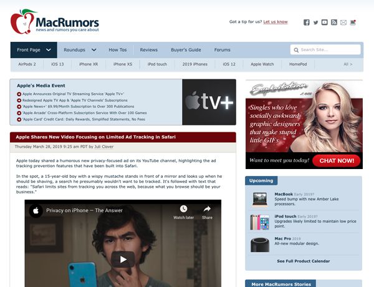
Task: Open the iPod touch roundup tab
Action: [157, 64]
